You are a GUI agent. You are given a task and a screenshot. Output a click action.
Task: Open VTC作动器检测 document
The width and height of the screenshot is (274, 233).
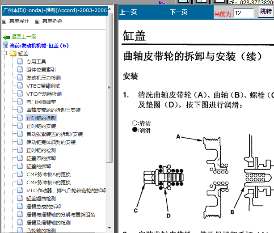pyautogui.click(x=44, y=94)
